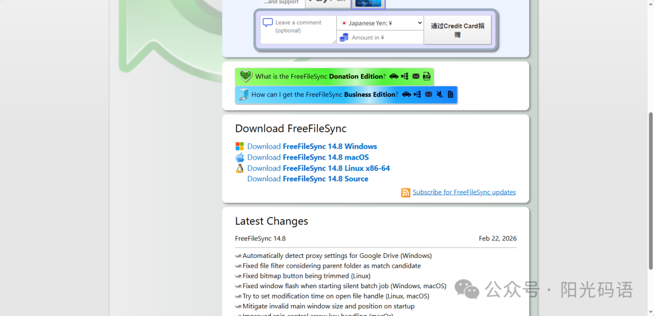Image resolution: width=654 pixels, height=316 pixels.
Task: Open the Japanese Yen currency dropdown
Action: coord(380,24)
